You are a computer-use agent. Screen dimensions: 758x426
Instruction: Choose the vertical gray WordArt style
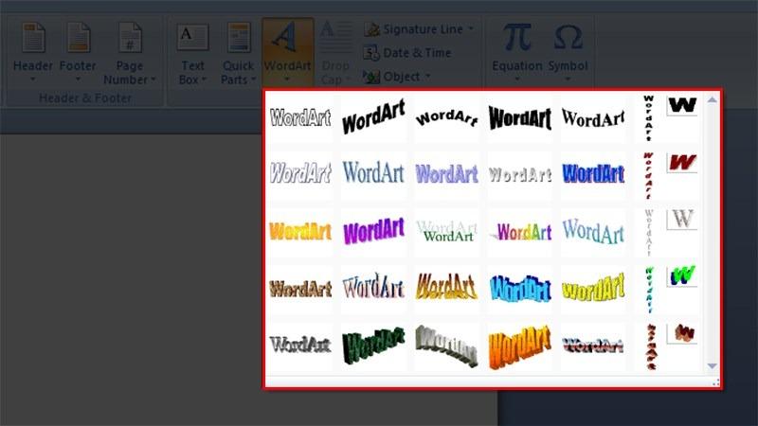[648, 232]
